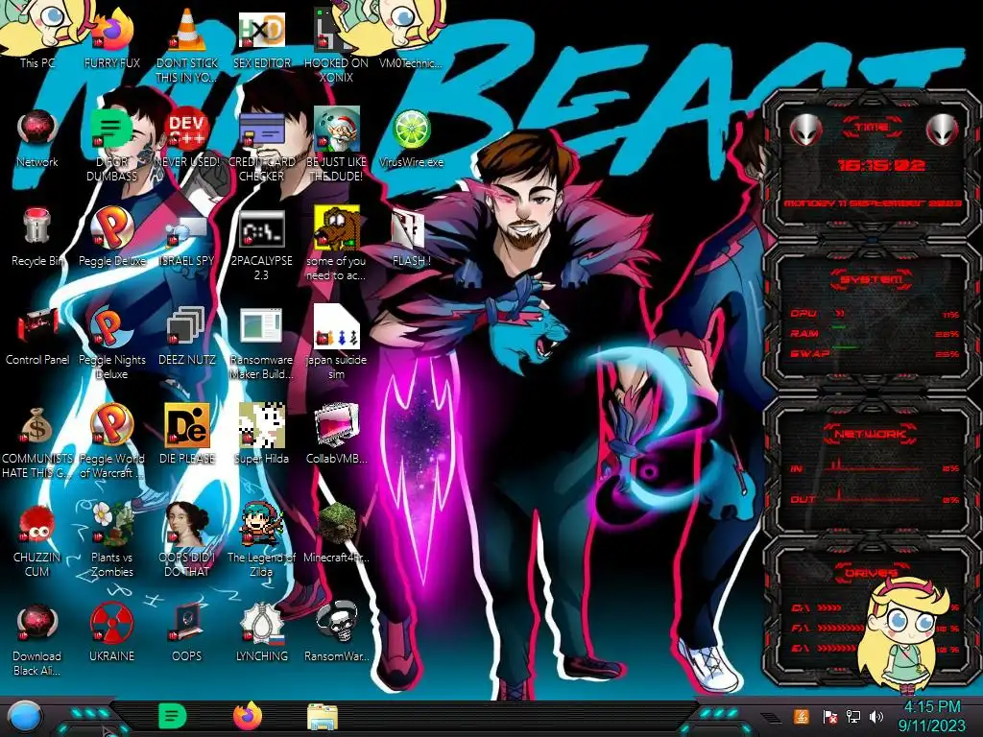Select BE JUST LIKE THE DUDE! icon

(x=336, y=144)
